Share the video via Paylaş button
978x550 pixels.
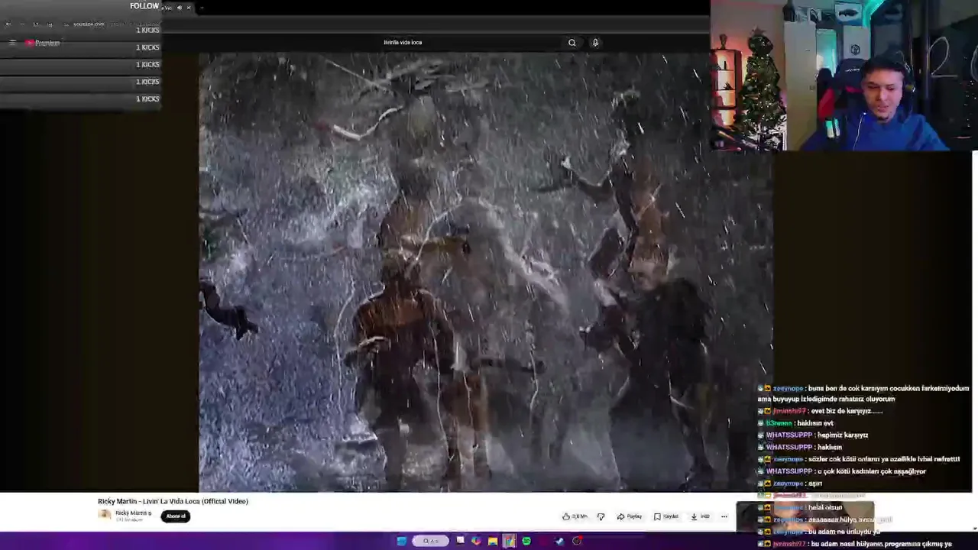click(630, 516)
